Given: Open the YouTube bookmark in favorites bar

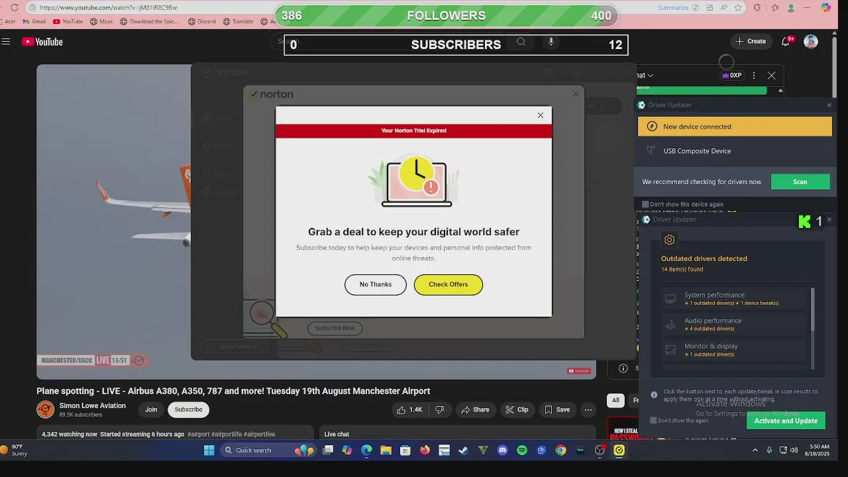Looking at the screenshot, I should click(68, 21).
